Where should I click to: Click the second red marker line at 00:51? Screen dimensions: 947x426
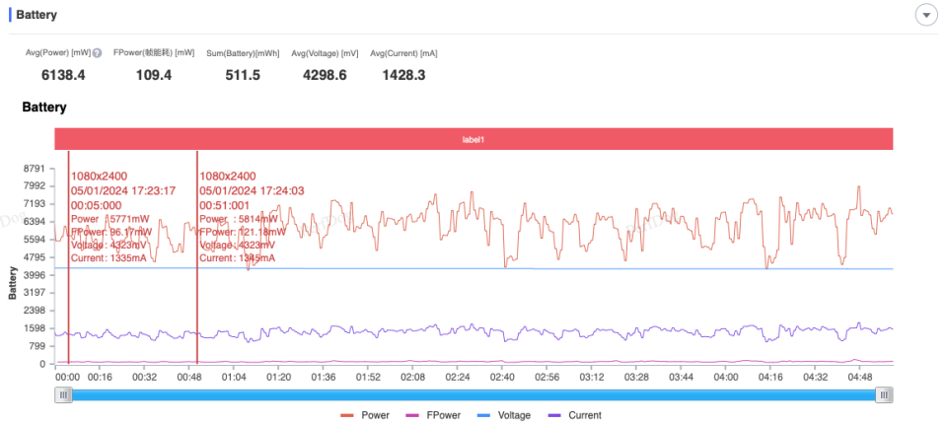(197, 257)
